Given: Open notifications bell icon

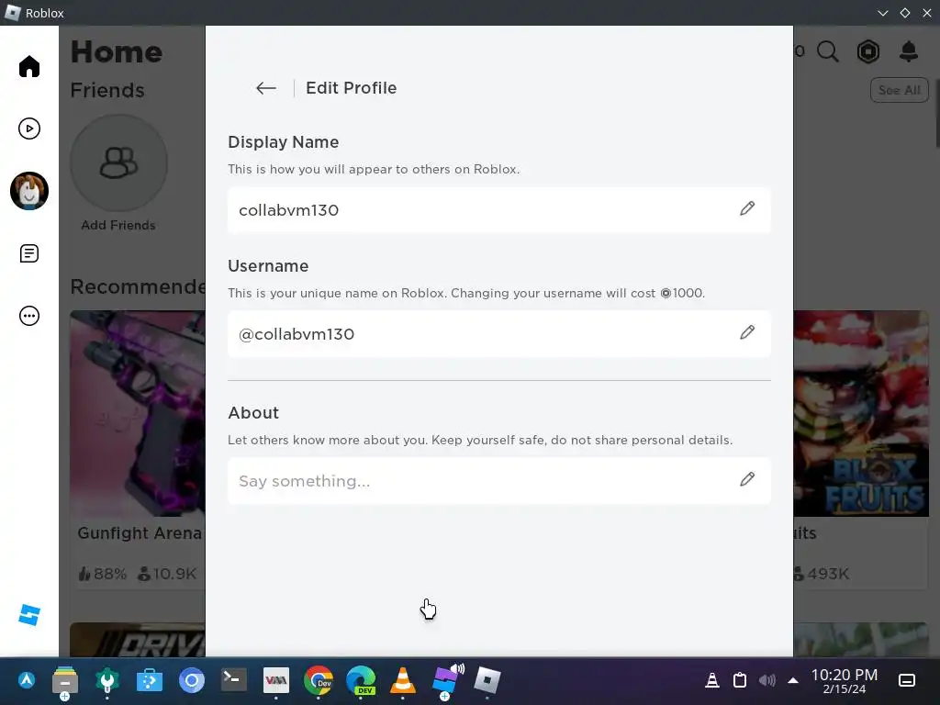Looking at the screenshot, I should (909, 51).
